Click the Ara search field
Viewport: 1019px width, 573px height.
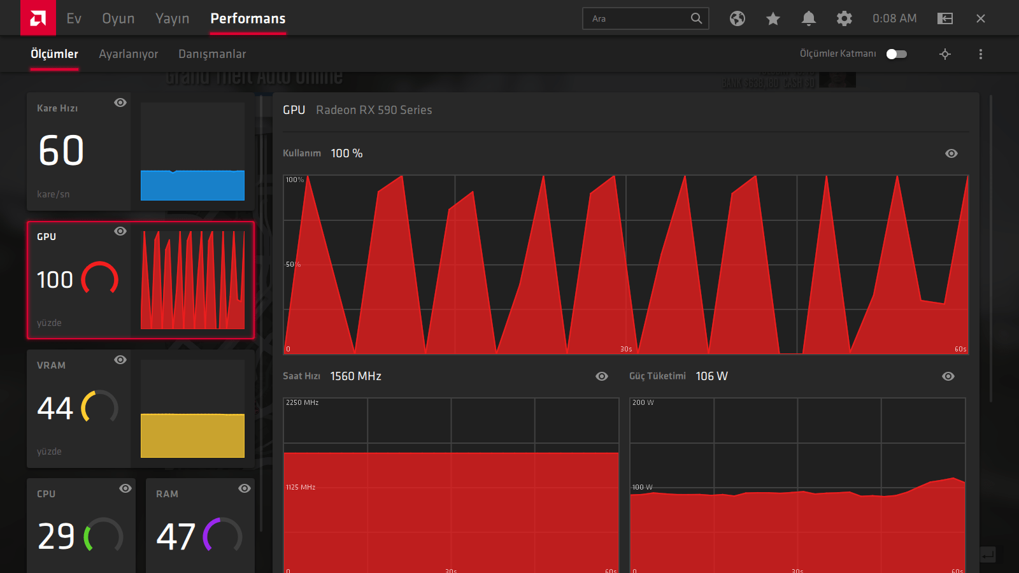pos(646,18)
